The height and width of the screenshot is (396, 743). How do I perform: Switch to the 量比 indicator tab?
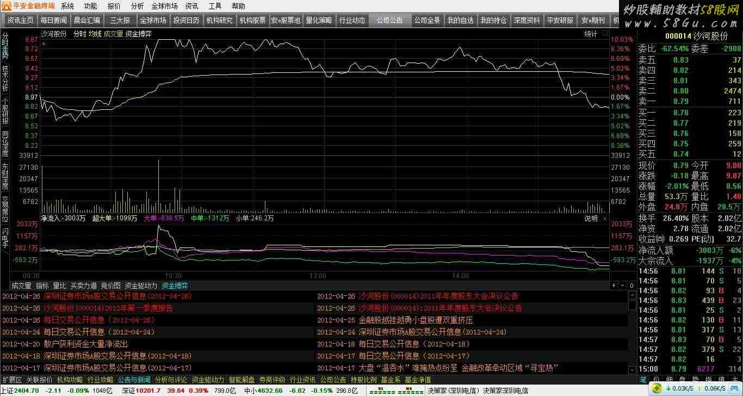click(x=59, y=286)
